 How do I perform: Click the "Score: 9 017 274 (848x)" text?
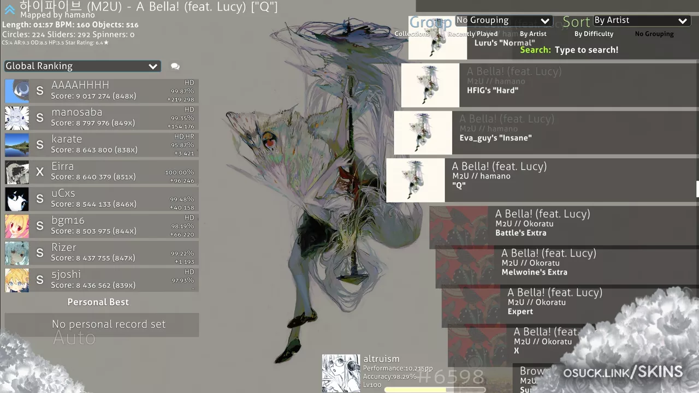coord(93,96)
